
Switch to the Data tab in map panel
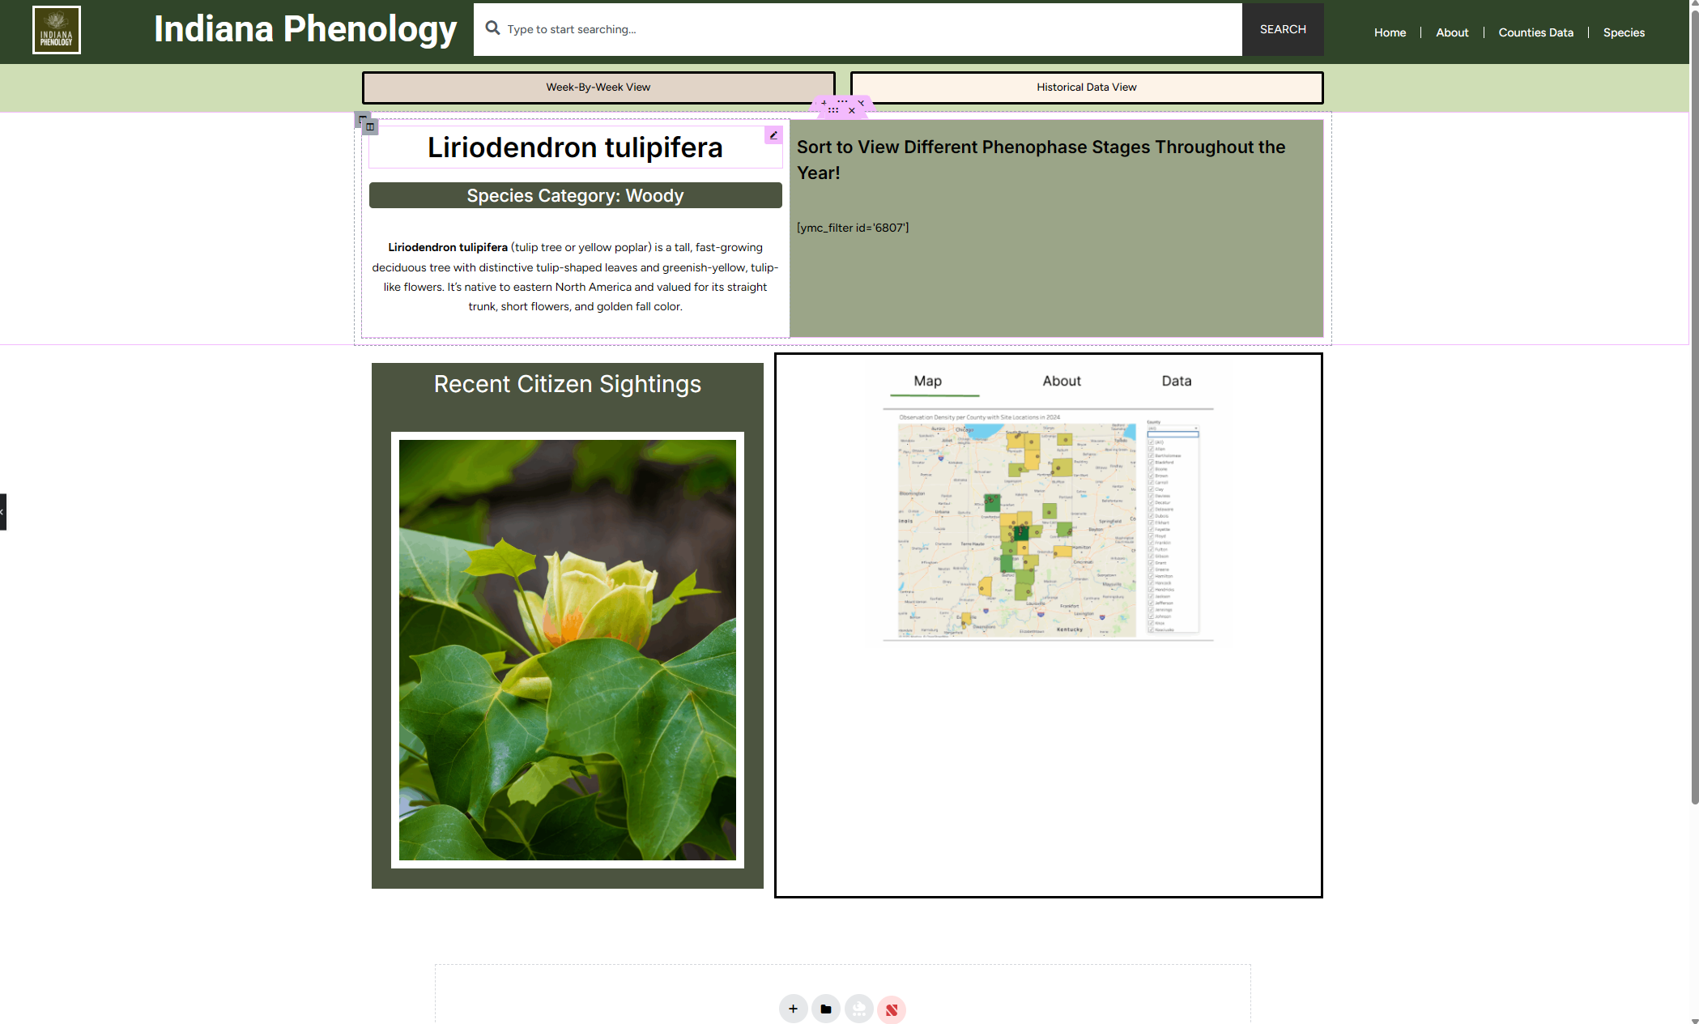(1176, 381)
